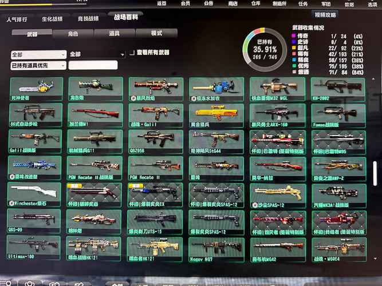382x286 pixels.
Task: Click the 优秀 green legend swatch
Action: (294, 66)
